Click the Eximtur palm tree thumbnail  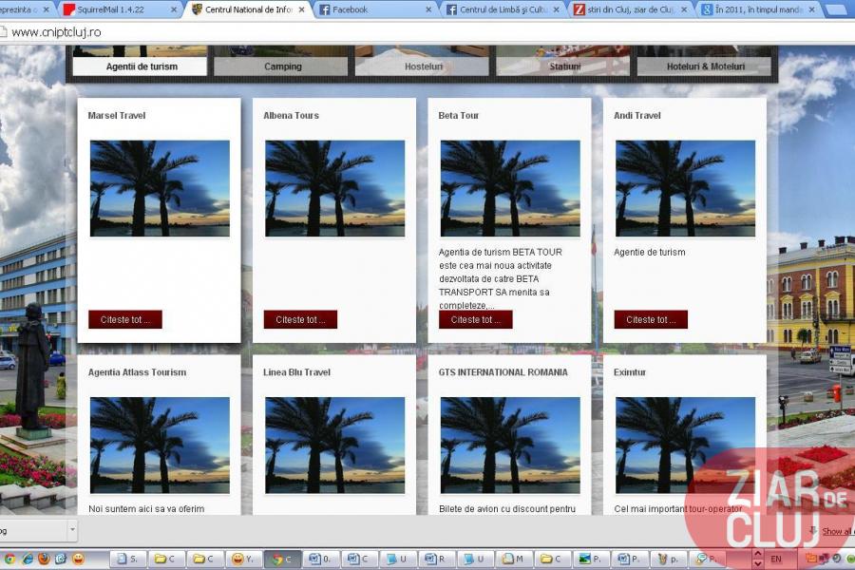click(685, 446)
